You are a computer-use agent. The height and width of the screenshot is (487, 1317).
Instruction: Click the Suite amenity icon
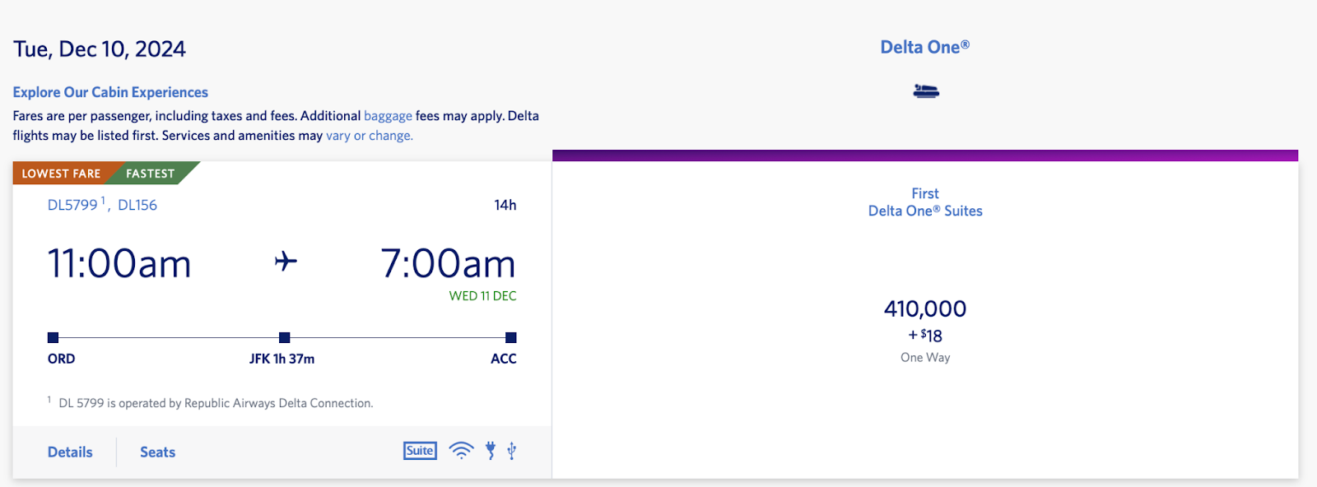point(420,451)
